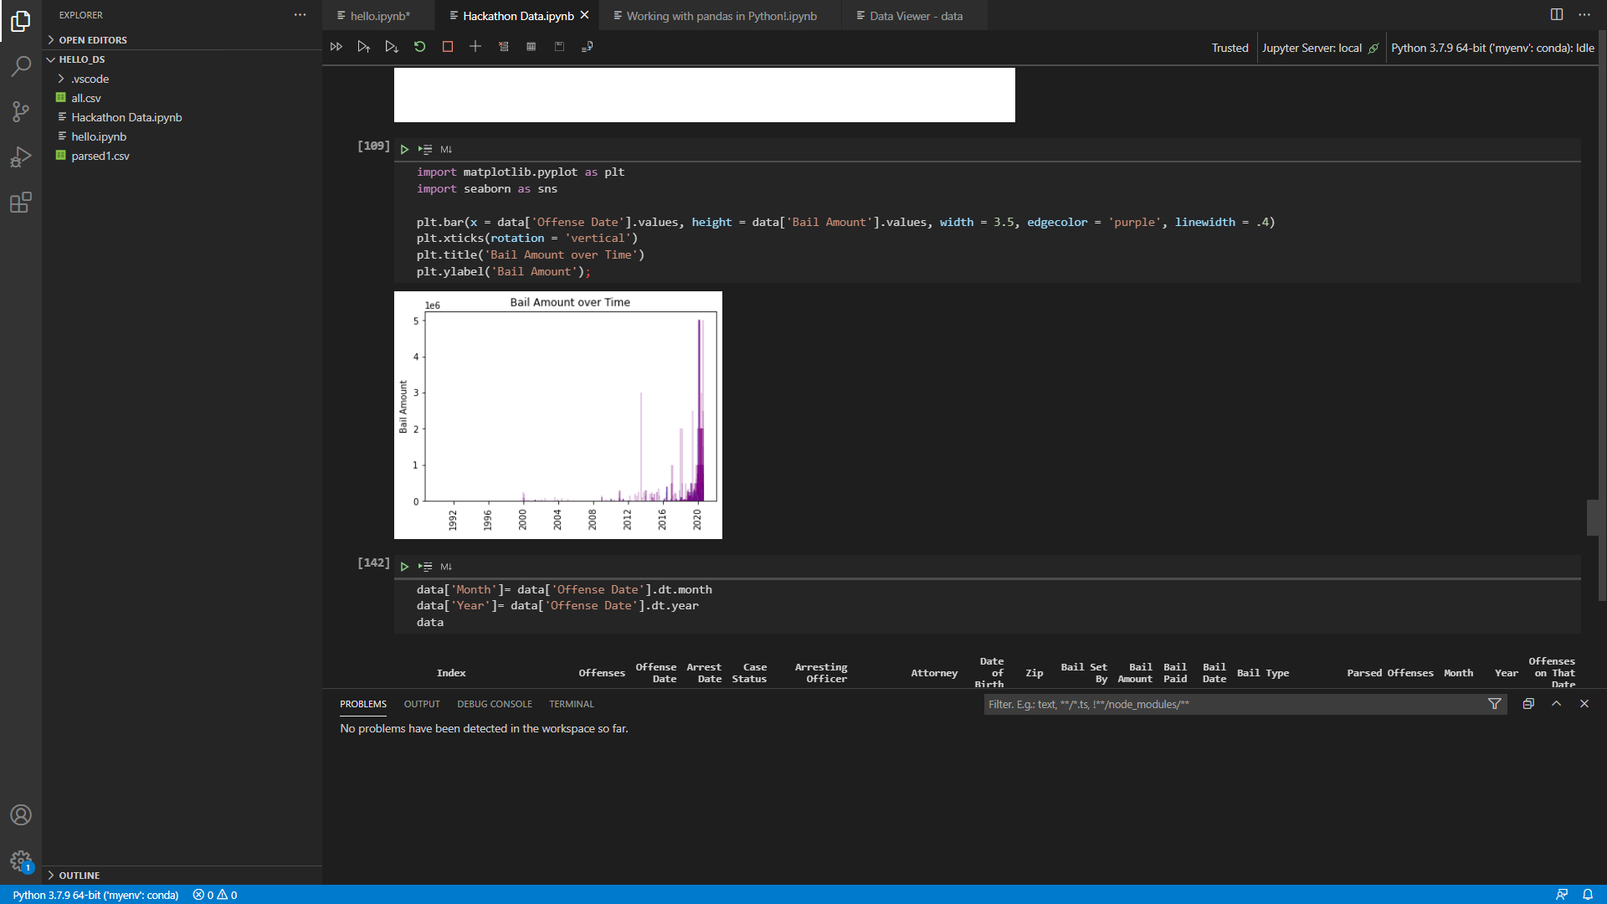
Task: Toggle the filter options funnel icon
Action: pos(1495,704)
